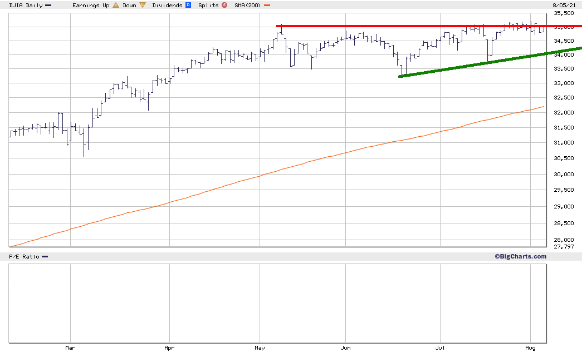Click the Splits legend text

pyautogui.click(x=208, y=5)
